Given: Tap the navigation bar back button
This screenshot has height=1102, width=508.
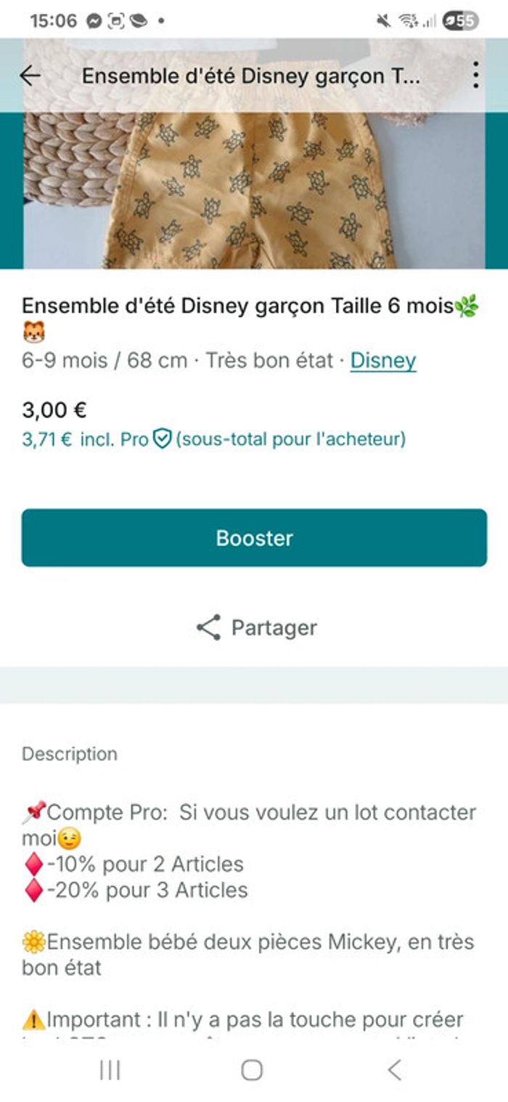Looking at the screenshot, I should point(392,1072).
